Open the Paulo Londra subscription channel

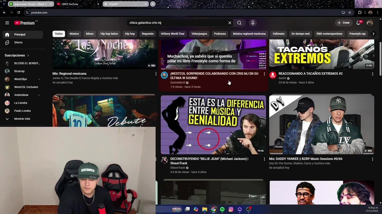[x=23, y=111]
